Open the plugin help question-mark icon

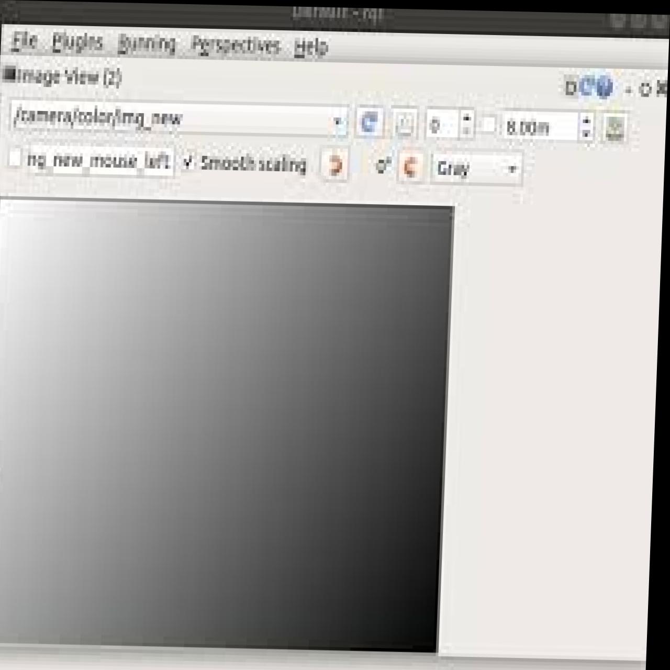click(604, 87)
